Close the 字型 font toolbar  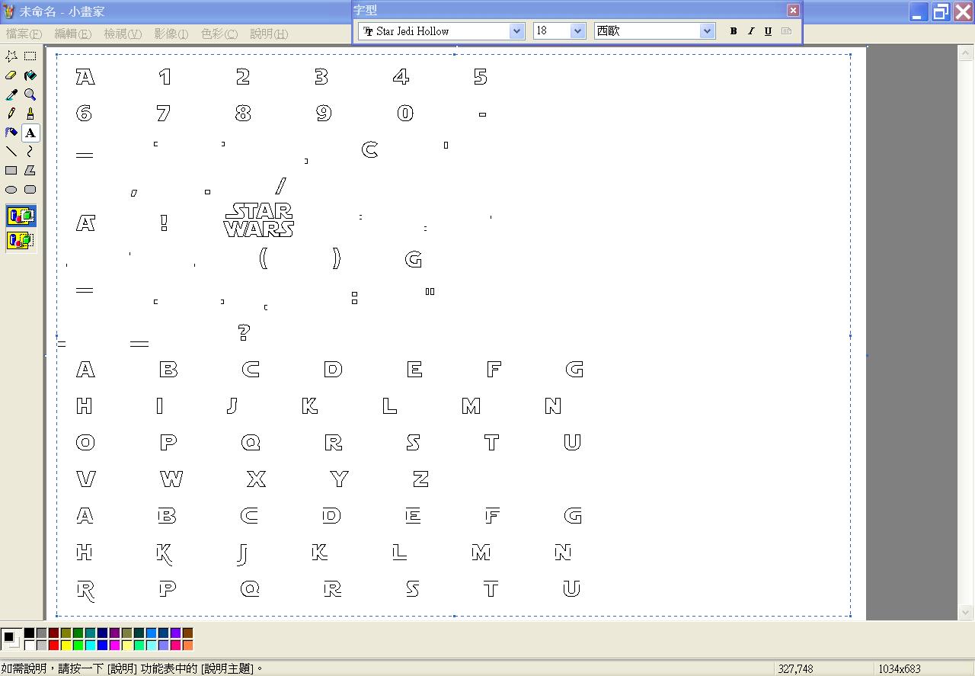coord(793,10)
